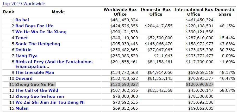This screenshot has height=112, width=237.
Task: Select the Tenet movie link
Action: [22, 38]
